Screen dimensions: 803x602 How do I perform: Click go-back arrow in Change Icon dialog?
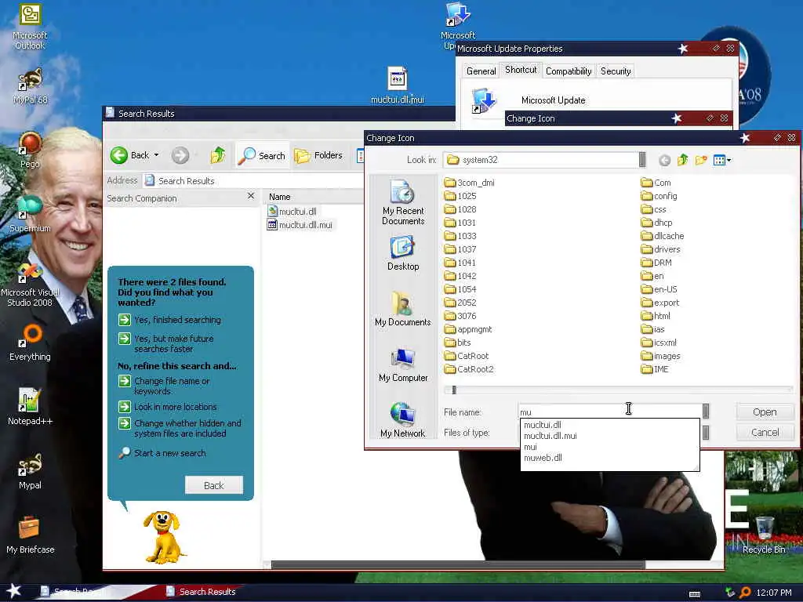[x=664, y=160]
